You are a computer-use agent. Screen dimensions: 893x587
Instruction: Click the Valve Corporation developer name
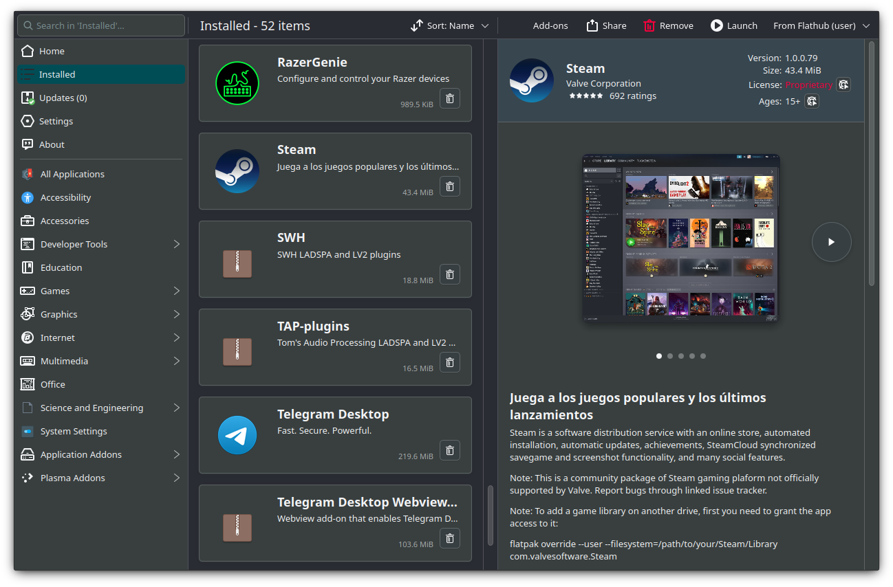coord(603,83)
